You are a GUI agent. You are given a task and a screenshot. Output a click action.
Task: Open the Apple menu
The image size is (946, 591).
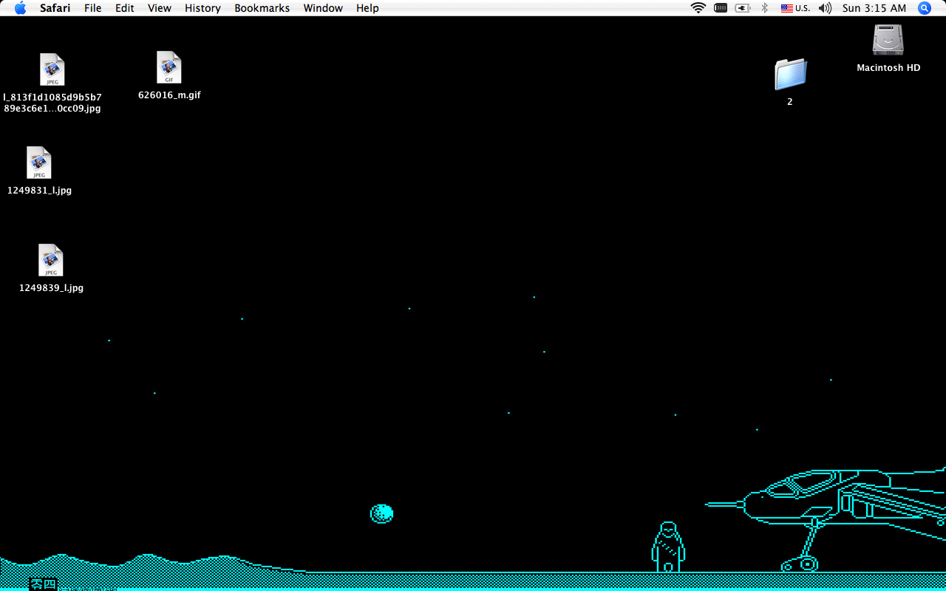[20, 8]
